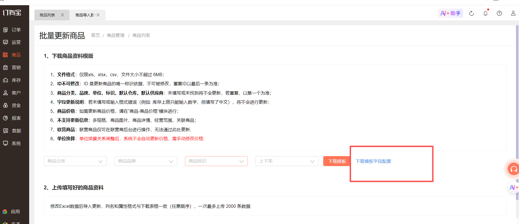Click the heading 2、上传填写好的商品资料

74,187
